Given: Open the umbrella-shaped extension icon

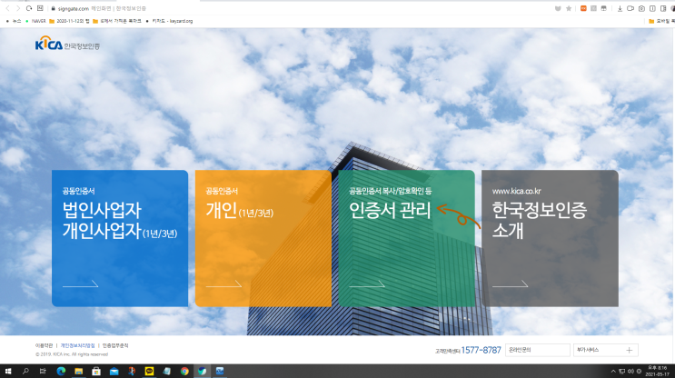Looking at the screenshot, I should (x=604, y=8).
